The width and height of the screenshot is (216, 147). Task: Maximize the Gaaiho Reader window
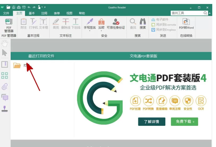[x=199, y=7]
